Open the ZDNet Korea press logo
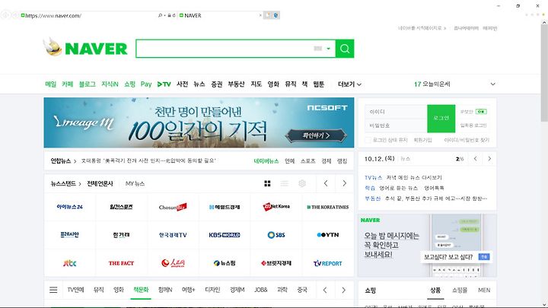 [x=276, y=206]
